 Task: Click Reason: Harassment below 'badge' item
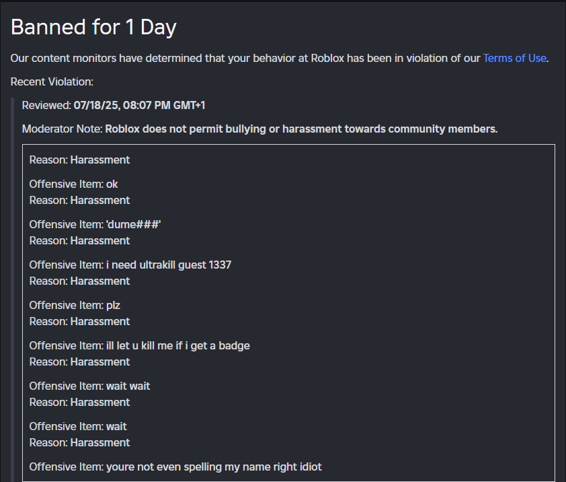(x=79, y=362)
